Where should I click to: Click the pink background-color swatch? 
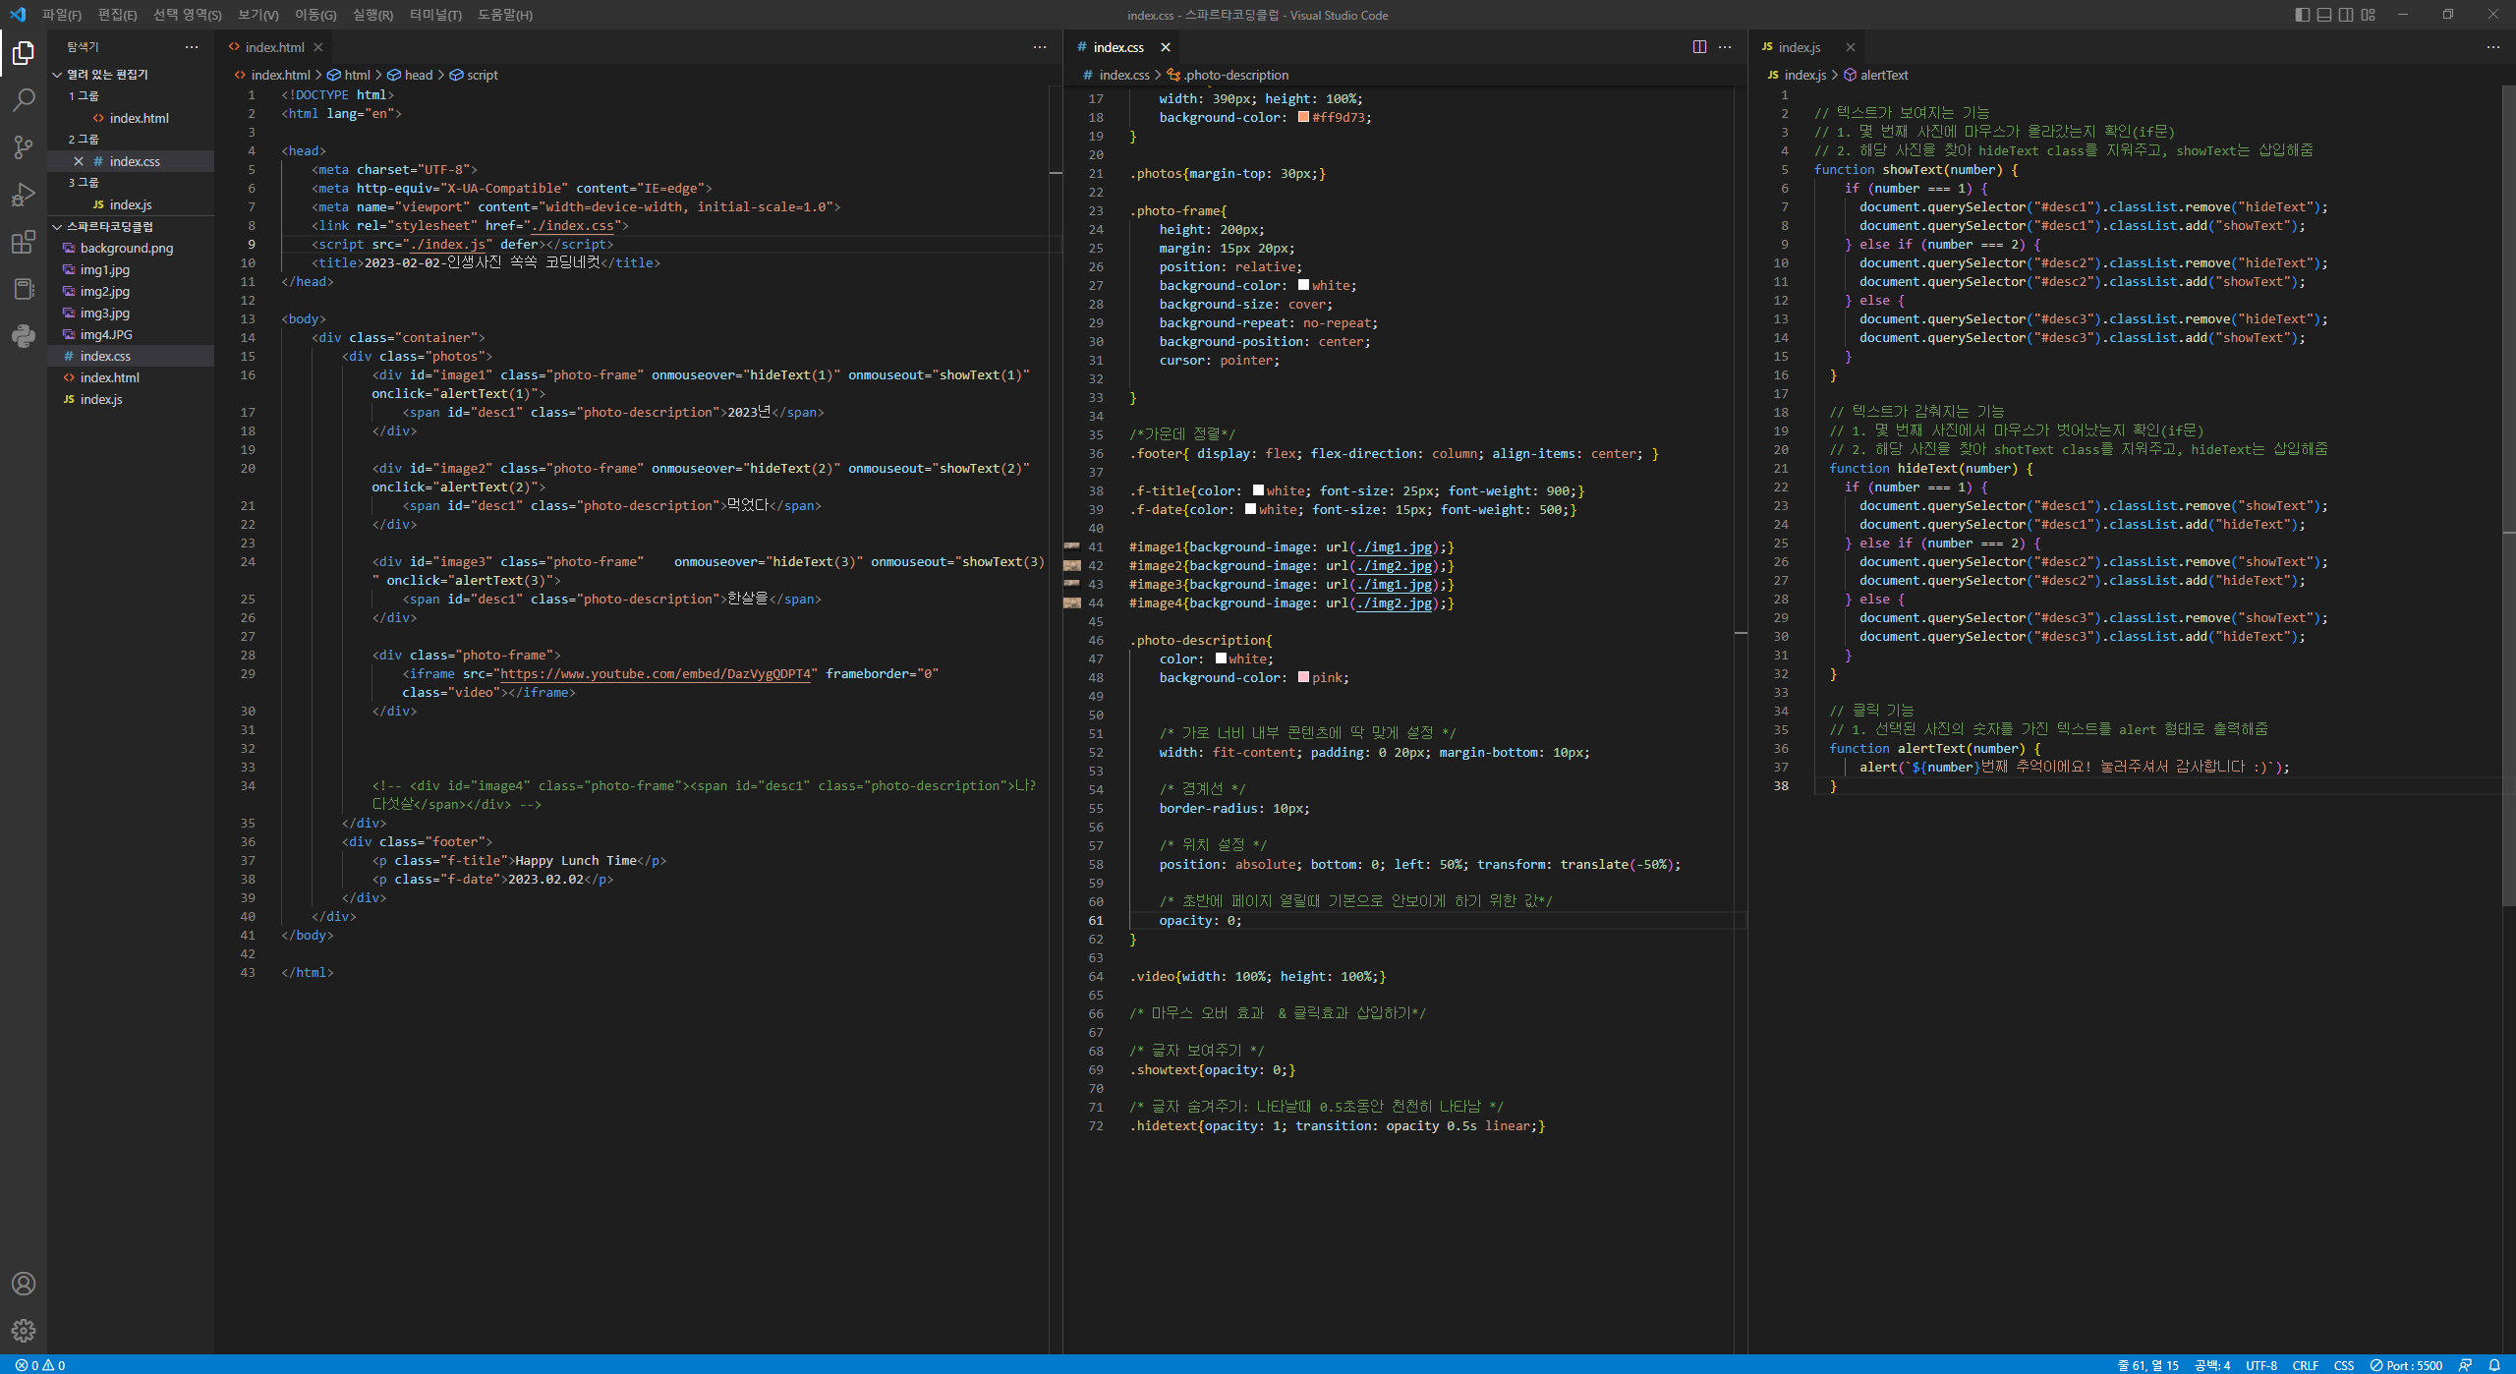pos(1303,677)
